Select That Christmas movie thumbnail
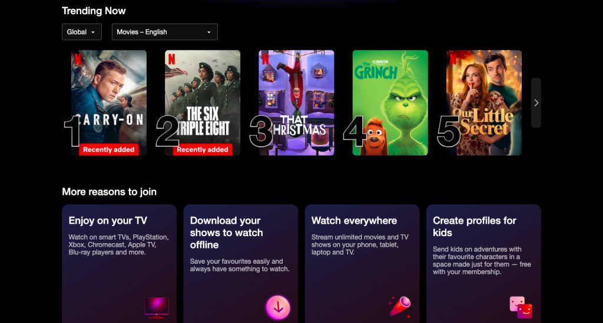This screenshot has width=603, height=323. coord(297,103)
